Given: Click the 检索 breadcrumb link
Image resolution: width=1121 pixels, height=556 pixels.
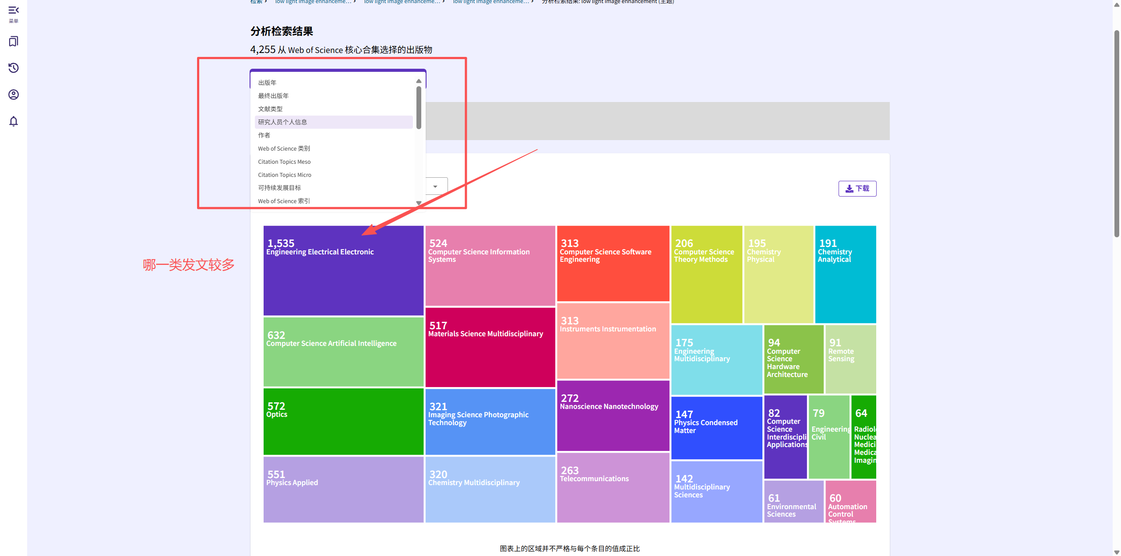Looking at the screenshot, I should [x=256, y=2].
